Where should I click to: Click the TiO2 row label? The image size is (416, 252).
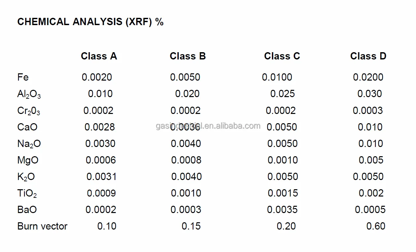click(27, 194)
